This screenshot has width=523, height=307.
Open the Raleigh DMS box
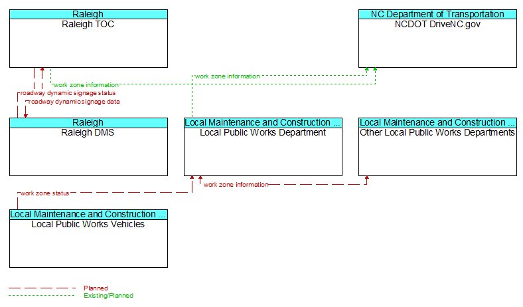point(88,147)
